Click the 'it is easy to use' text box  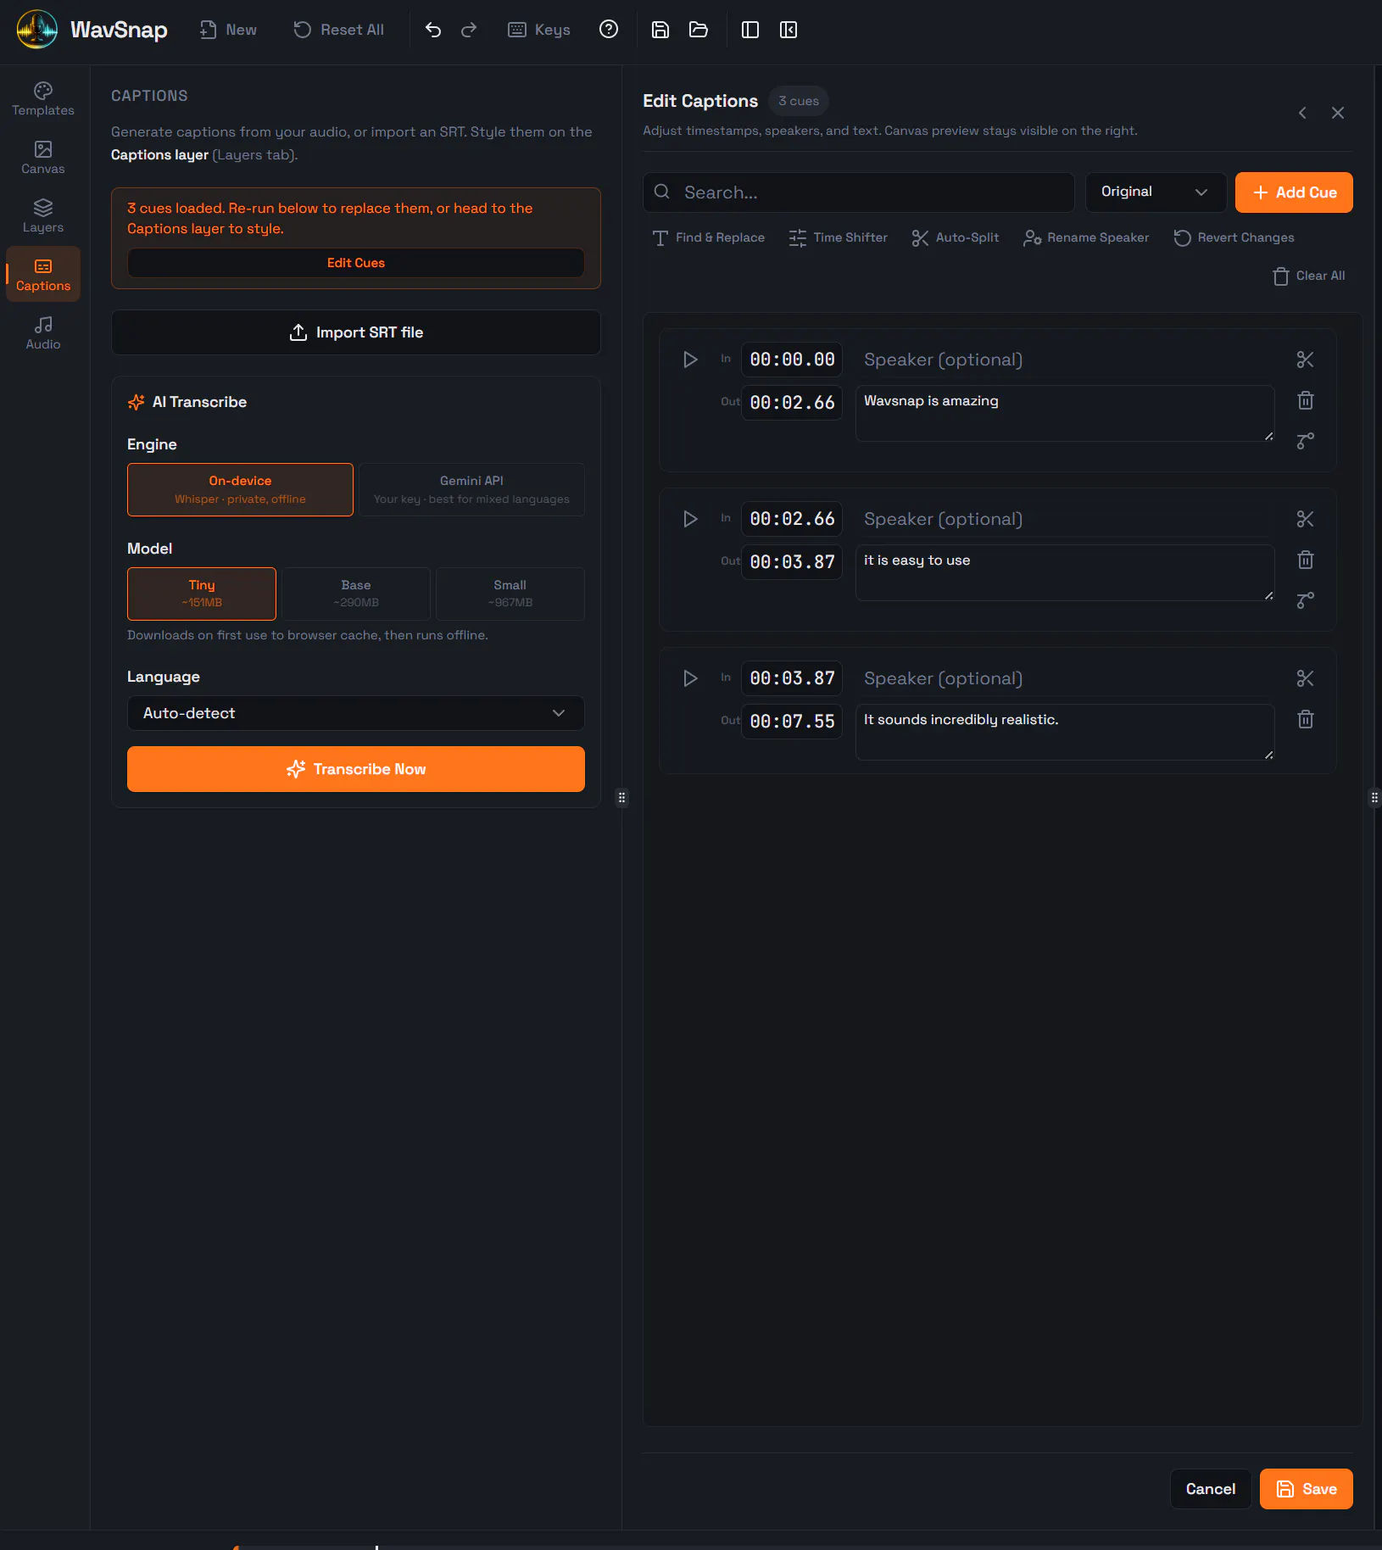pyautogui.click(x=1065, y=573)
